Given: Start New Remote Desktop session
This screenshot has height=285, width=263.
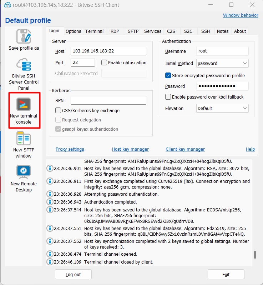Looking at the screenshot, I should [24, 179].
